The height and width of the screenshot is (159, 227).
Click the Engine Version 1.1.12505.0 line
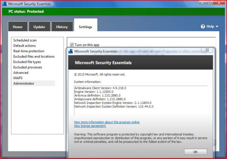(94, 92)
